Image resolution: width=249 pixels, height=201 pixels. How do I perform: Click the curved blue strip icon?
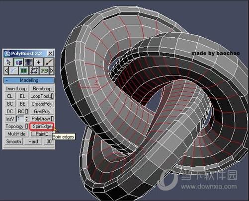pos(13,70)
